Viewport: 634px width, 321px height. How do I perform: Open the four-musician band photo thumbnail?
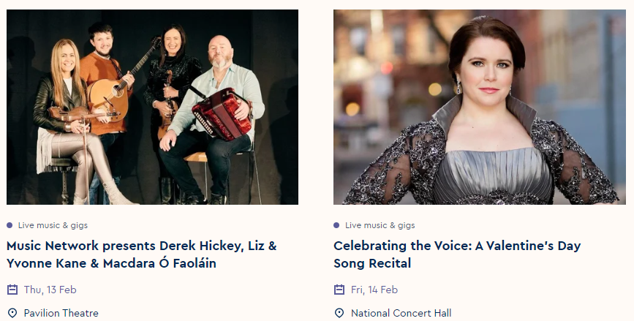coord(152,107)
